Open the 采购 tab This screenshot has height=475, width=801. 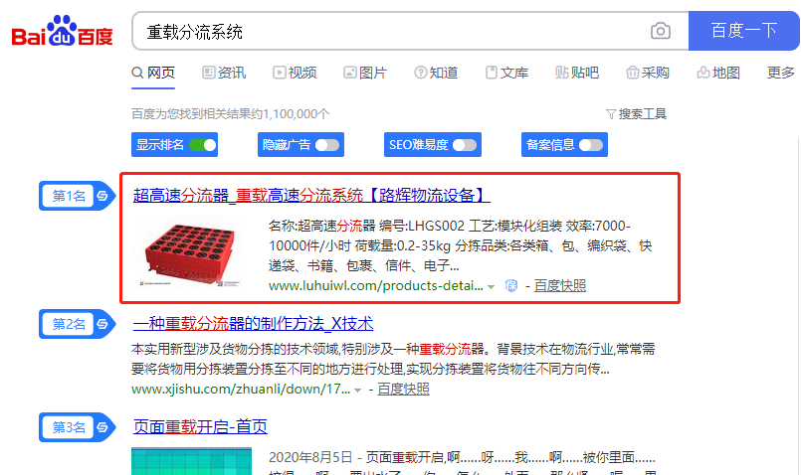click(x=648, y=73)
